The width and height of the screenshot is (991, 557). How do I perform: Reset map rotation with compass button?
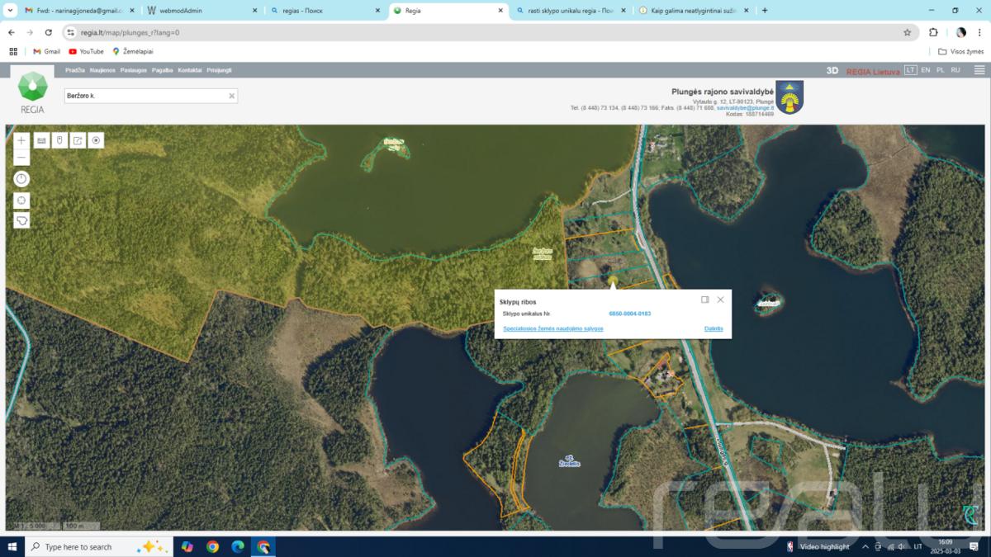[21, 179]
